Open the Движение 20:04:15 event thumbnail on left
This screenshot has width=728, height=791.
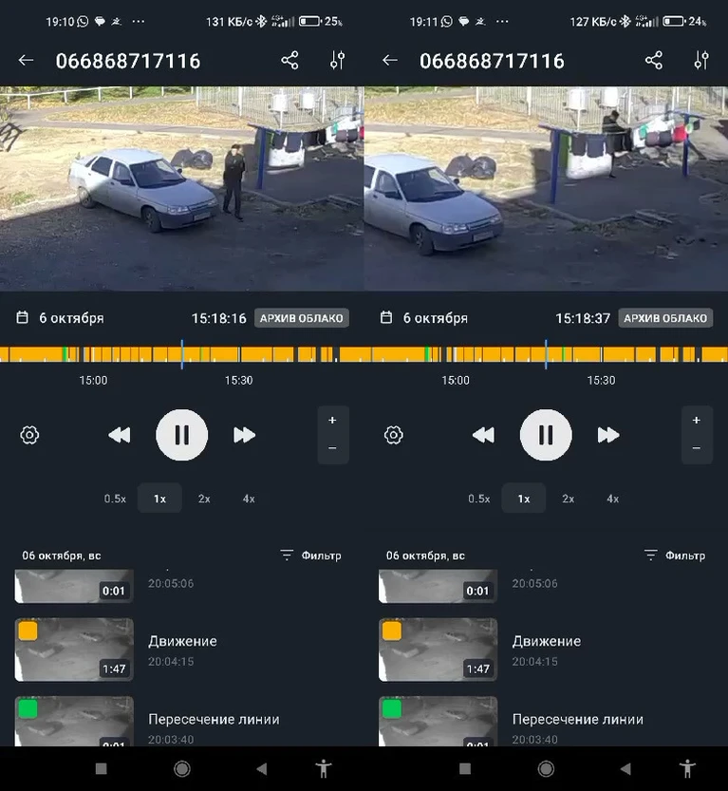tap(74, 650)
